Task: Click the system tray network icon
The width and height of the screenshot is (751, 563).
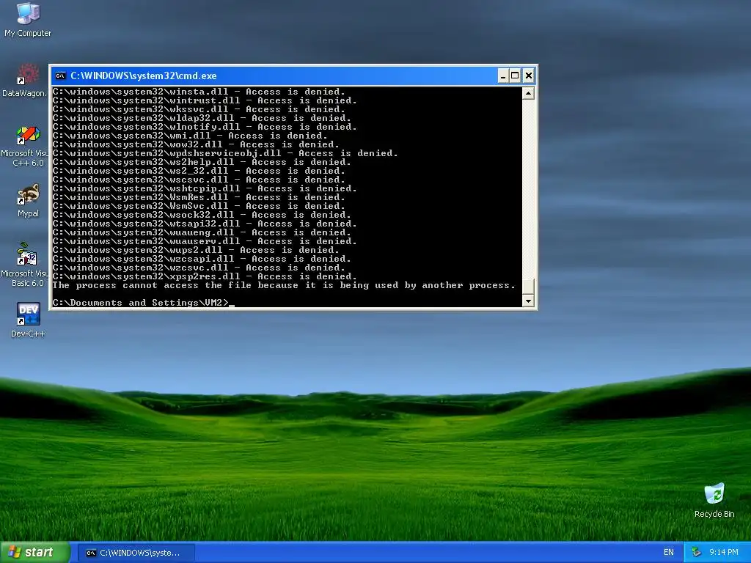Action: 696,553
